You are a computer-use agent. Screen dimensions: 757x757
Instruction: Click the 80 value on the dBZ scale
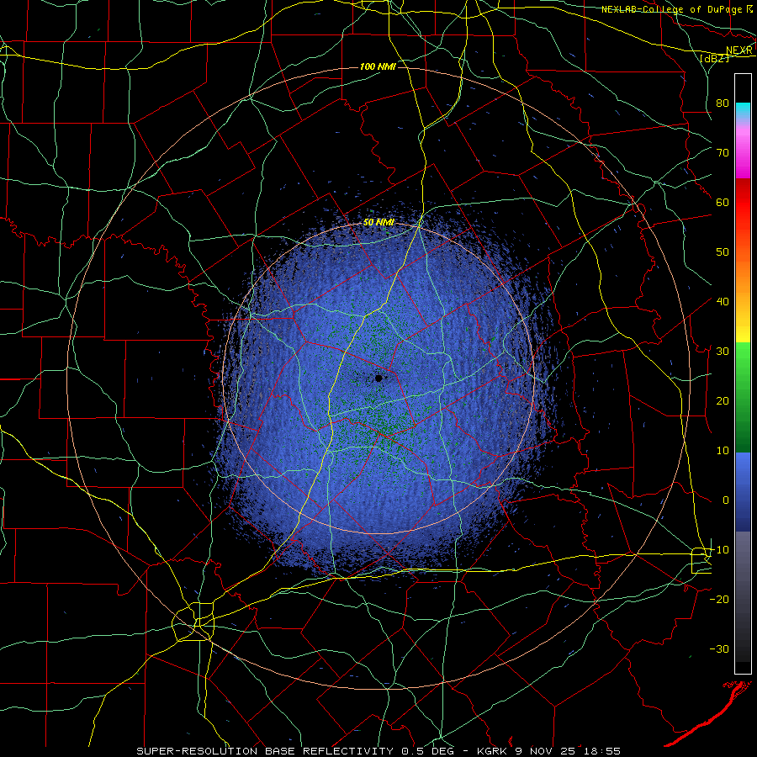723,103
